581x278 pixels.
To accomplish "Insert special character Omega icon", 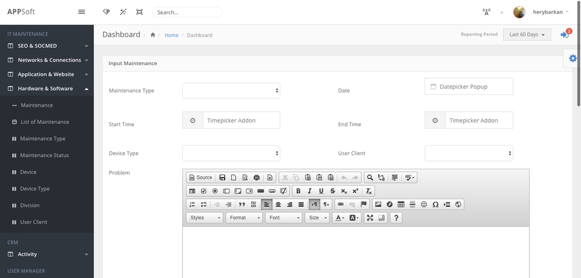I will click(x=435, y=204).
